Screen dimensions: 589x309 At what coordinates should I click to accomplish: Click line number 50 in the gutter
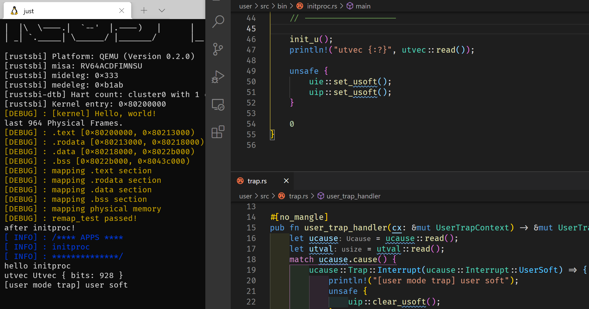pyautogui.click(x=251, y=81)
